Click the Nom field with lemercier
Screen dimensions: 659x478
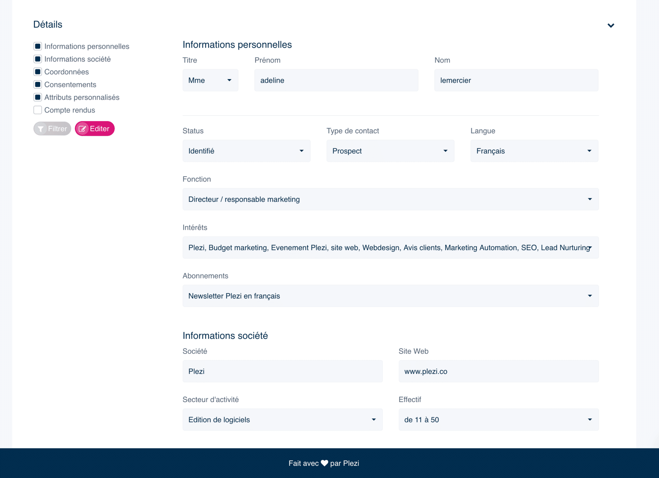tap(516, 80)
